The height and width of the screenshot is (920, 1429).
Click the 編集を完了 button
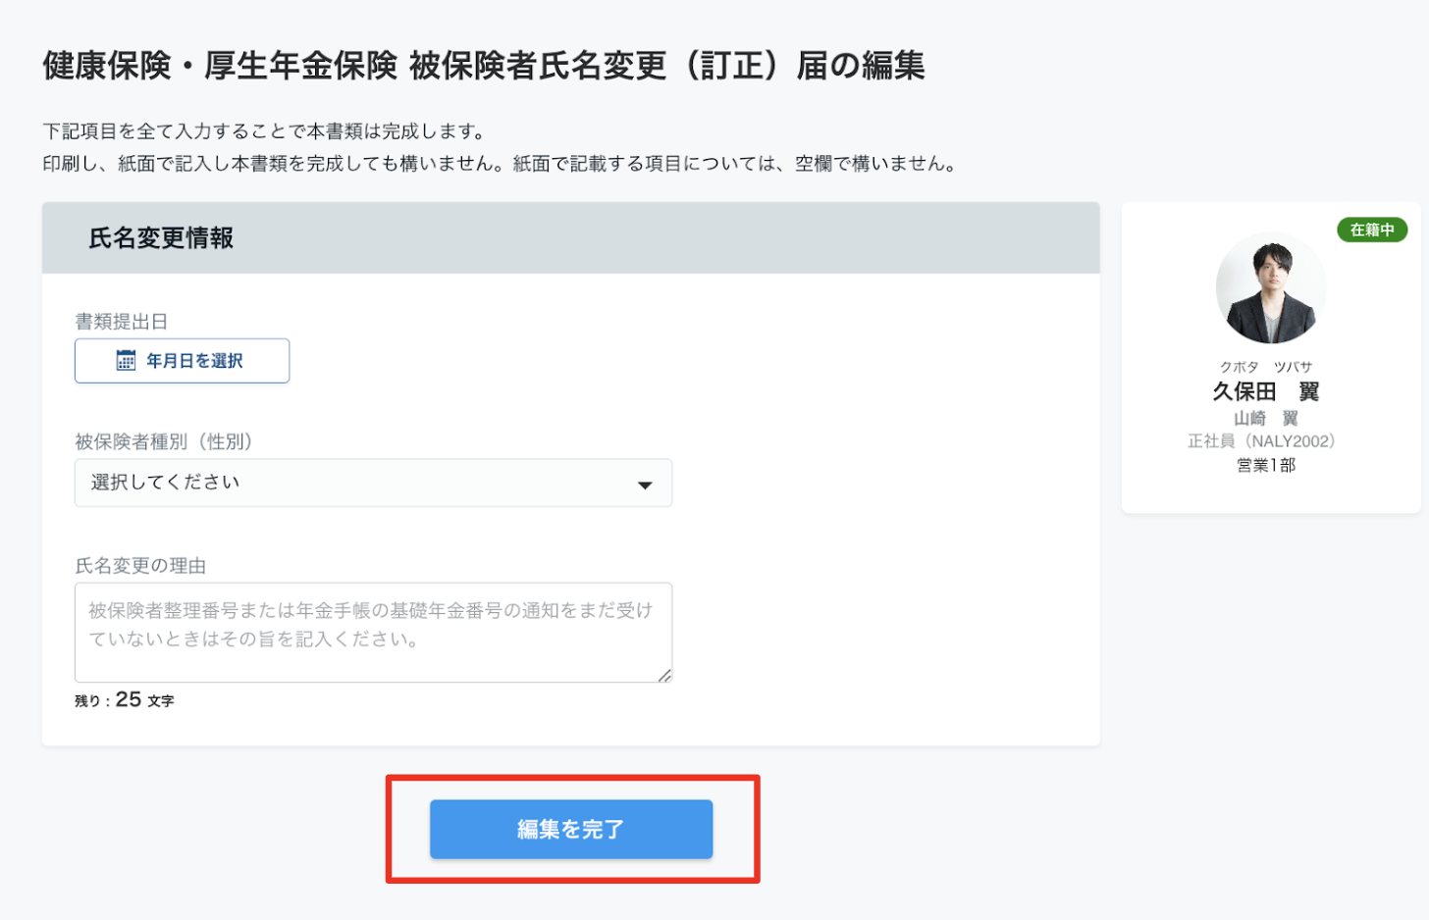click(x=571, y=829)
